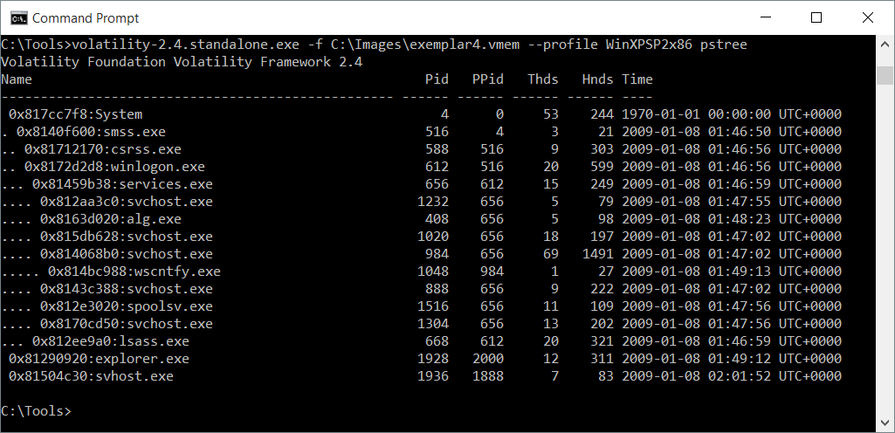Click the vertical scrollbar thumb

pyautogui.click(x=885, y=75)
